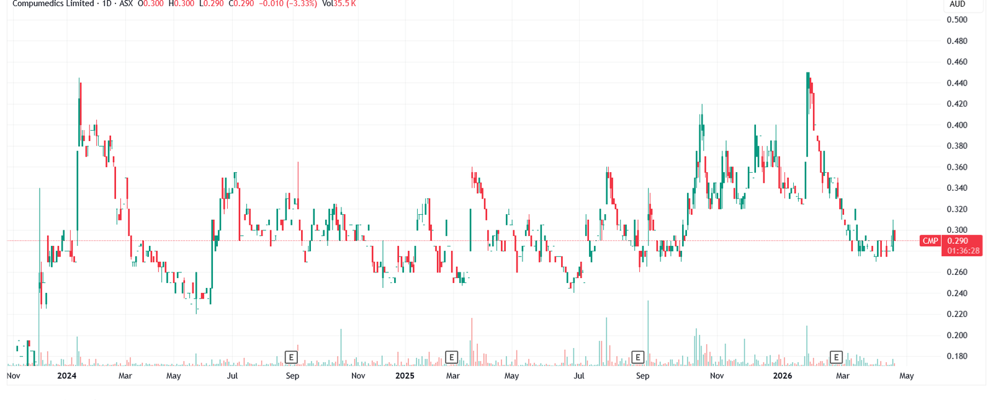Open the earnings marker above Mar 2025
The width and height of the screenshot is (993, 400).
coord(452,357)
